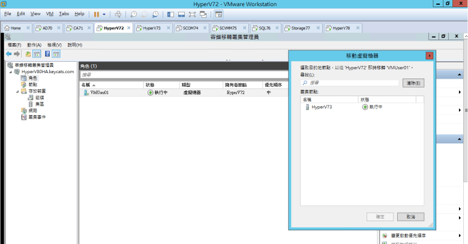Open the VM menu in VMware

pos(50,13)
